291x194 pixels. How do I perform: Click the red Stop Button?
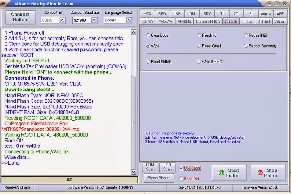(268, 173)
